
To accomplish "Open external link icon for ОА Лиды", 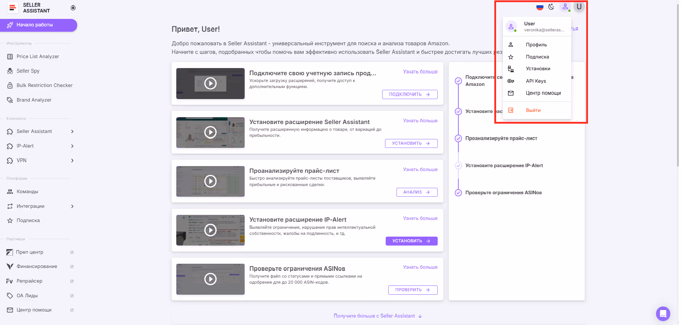I will click(x=72, y=296).
